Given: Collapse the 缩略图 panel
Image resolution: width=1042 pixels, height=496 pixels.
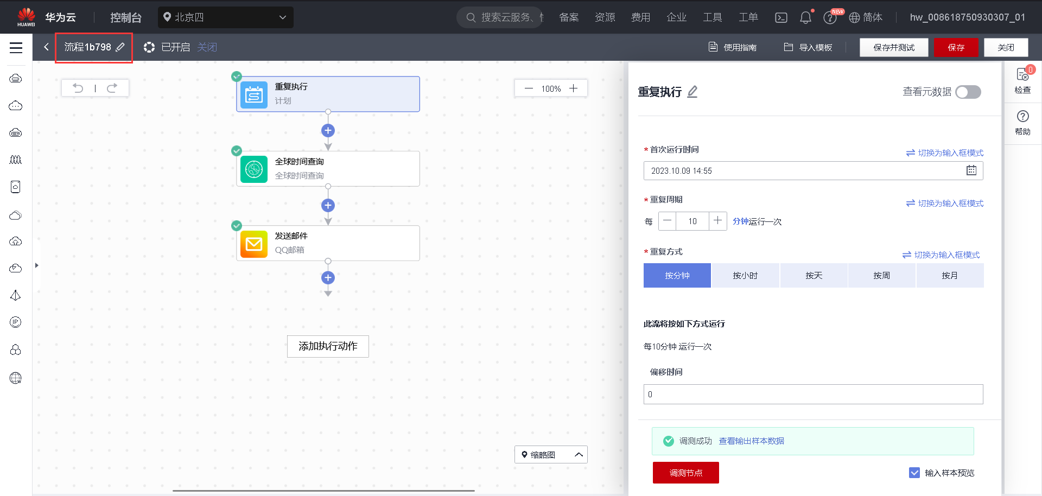Looking at the screenshot, I should [578, 454].
